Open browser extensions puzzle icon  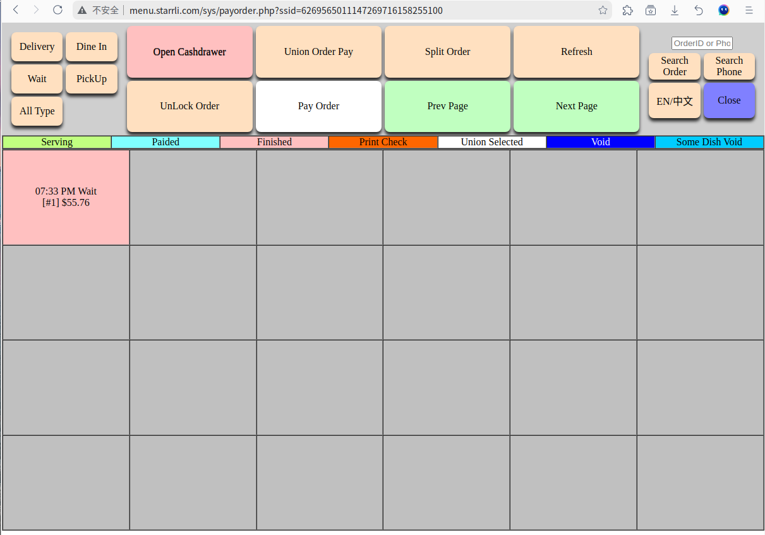(627, 10)
